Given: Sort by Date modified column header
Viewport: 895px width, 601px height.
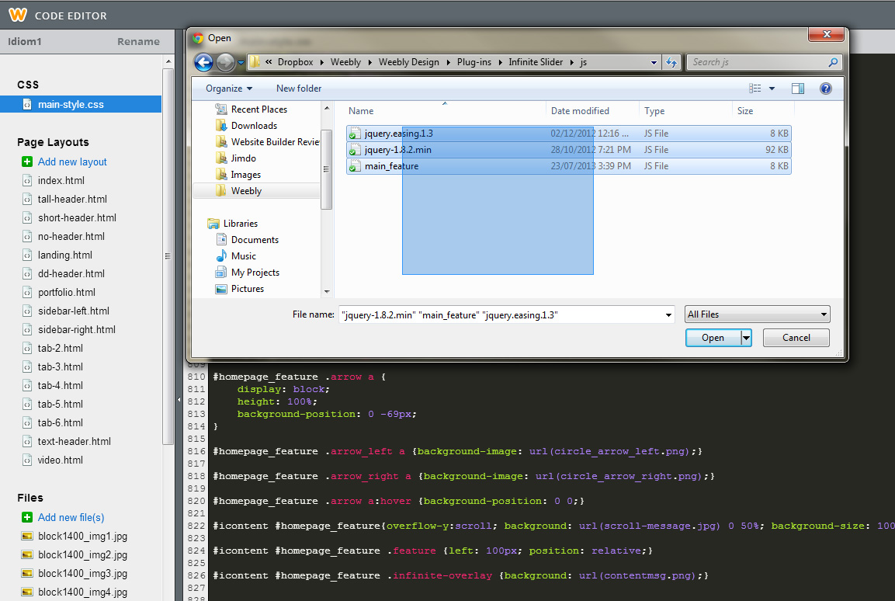Looking at the screenshot, I should click(x=580, y=111).
